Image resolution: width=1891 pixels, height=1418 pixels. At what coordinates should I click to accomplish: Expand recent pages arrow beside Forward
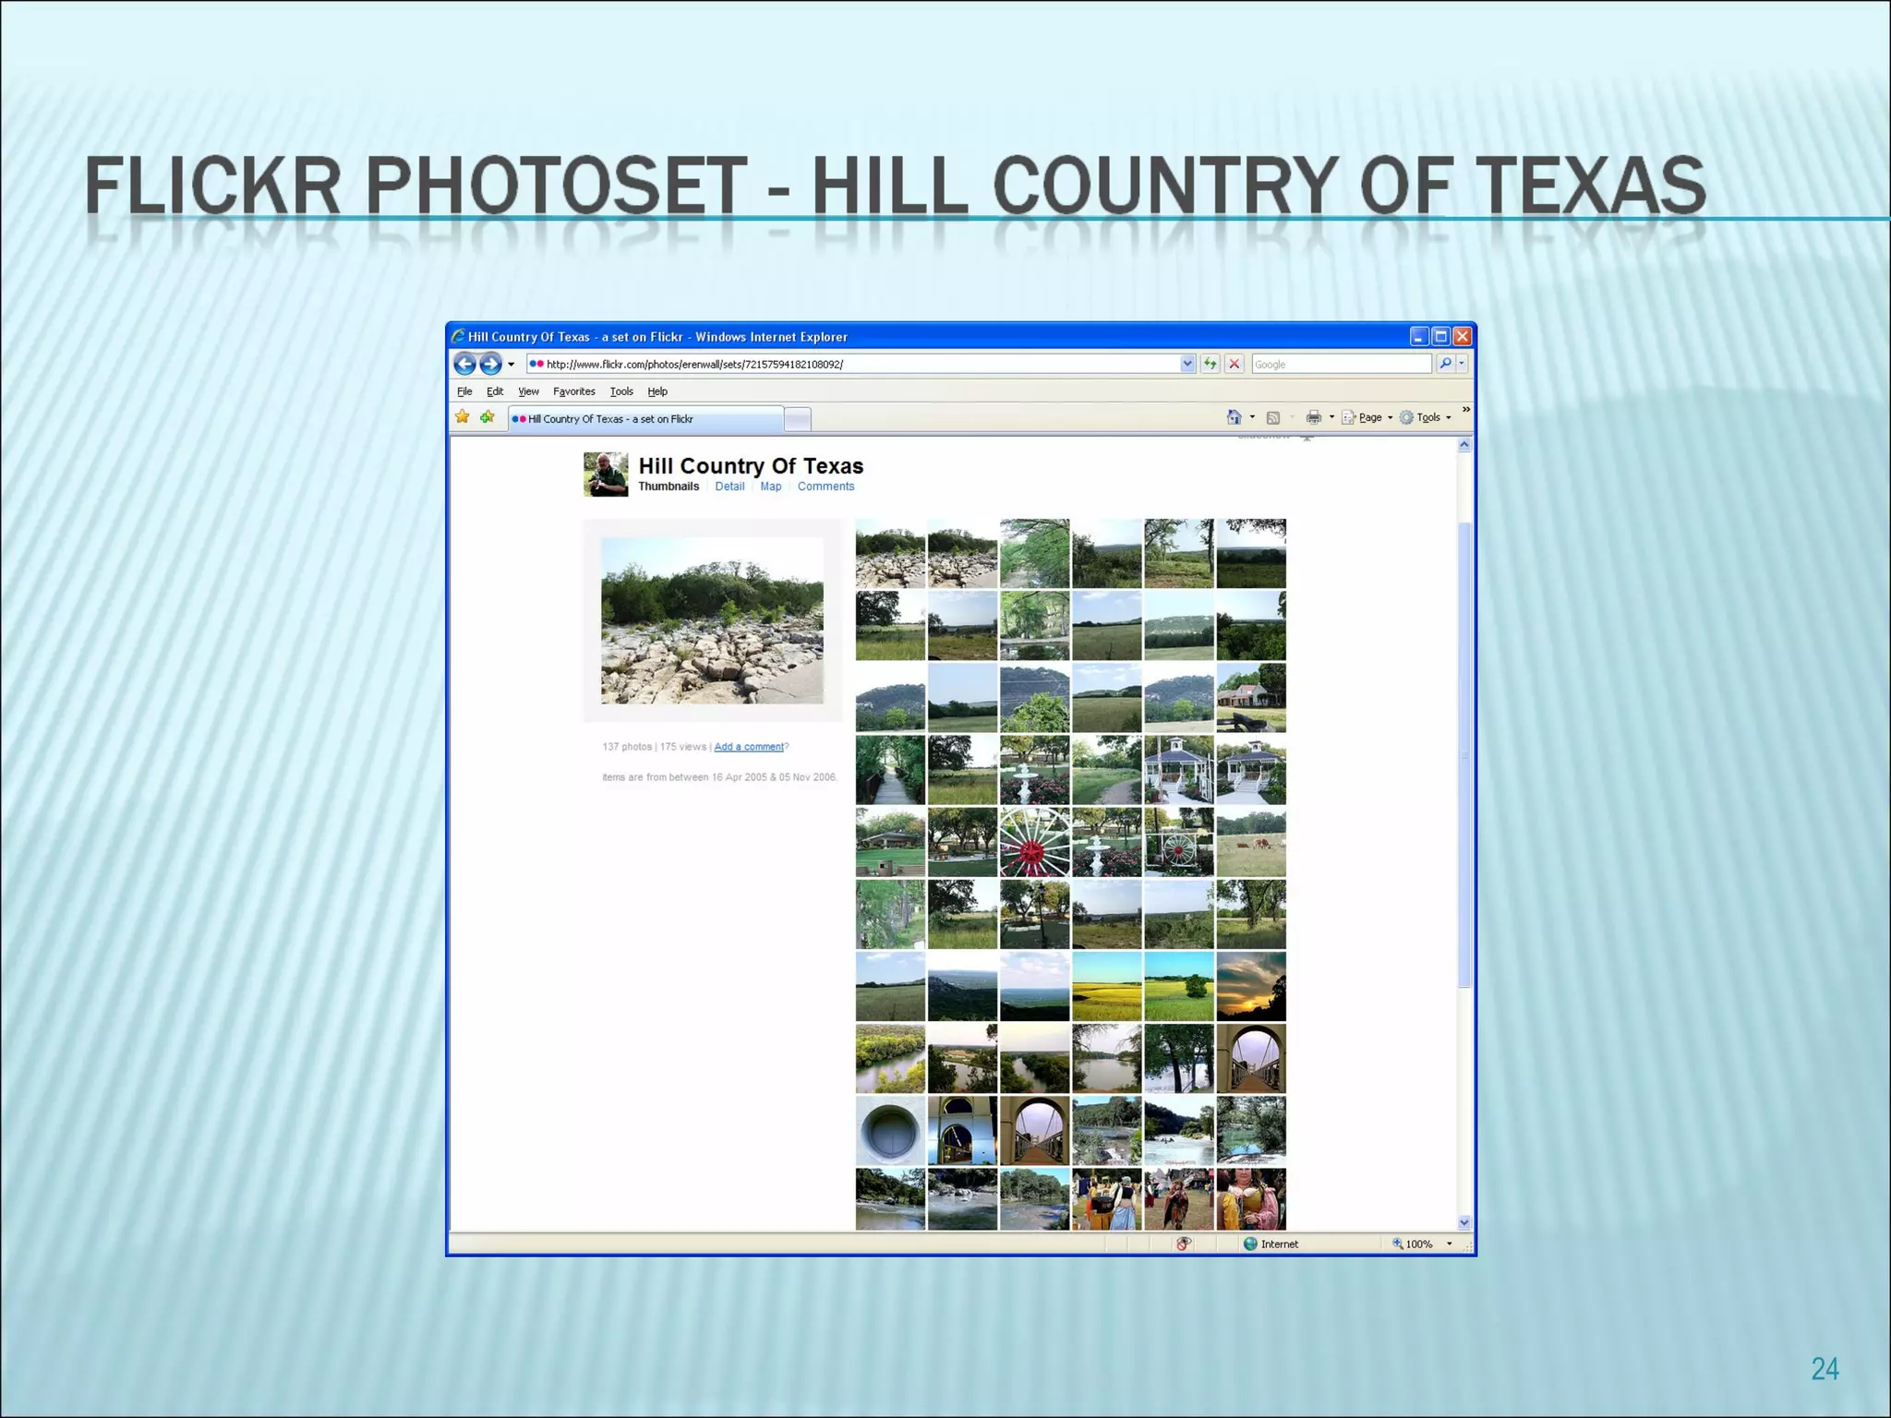(512, 365)
